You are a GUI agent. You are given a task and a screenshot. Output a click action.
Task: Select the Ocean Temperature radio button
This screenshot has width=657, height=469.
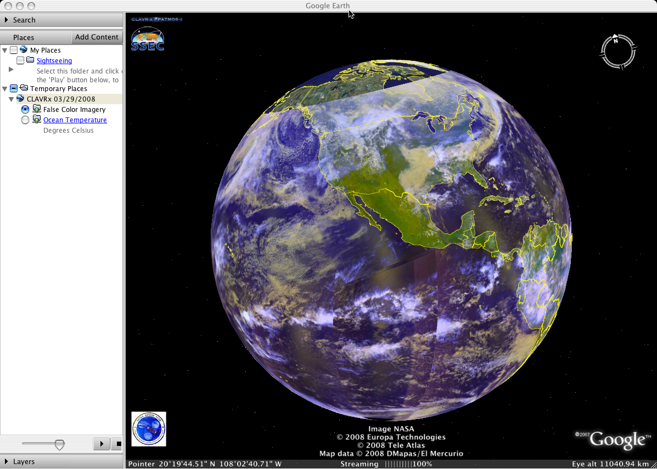coord(25,120)
